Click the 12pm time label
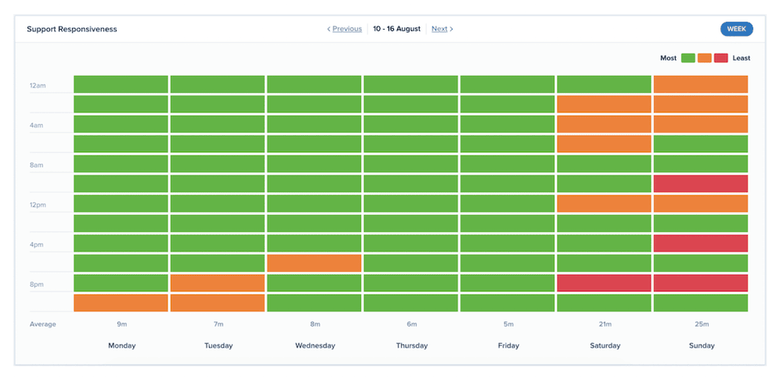Image resolution: width=783 pixels, height=382 pixels. click(38, 205)
